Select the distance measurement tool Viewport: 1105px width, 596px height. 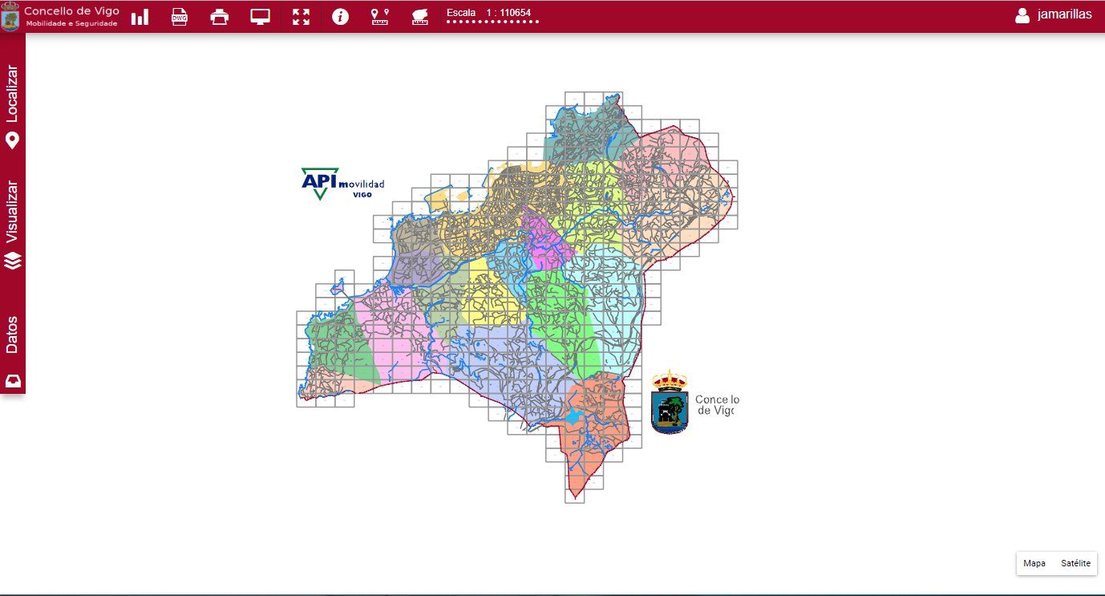point(379,17)
